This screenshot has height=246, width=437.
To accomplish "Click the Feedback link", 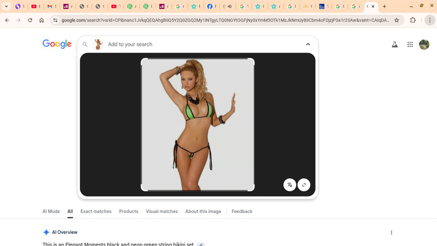I will point(242,211).
